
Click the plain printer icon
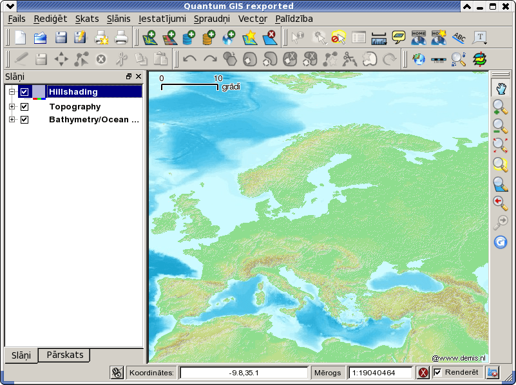(121, 37)
